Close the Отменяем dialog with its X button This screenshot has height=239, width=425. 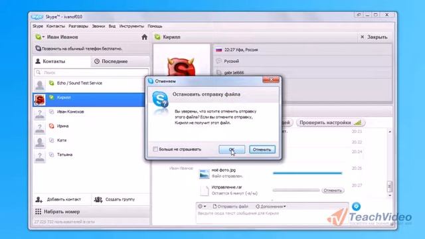coord(271,80)
